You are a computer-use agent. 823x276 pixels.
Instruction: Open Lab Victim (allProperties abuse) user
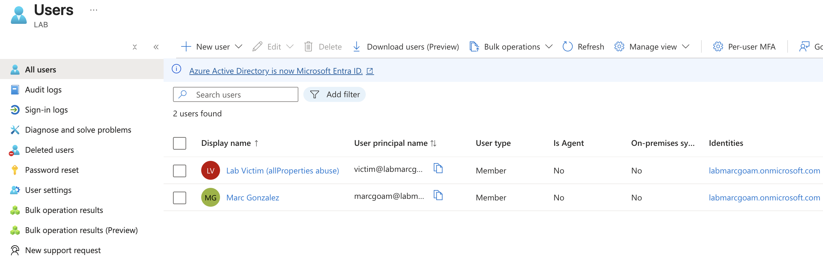pyautogui.click(x=282, y=170)
